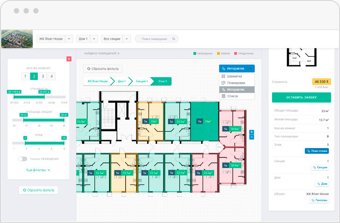Toggle the только свободные switch
The width and height of the screenshot is (340, 223).
(22, 159)
